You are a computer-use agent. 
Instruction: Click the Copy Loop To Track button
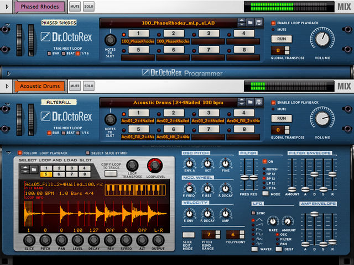(x=111, y=173)
